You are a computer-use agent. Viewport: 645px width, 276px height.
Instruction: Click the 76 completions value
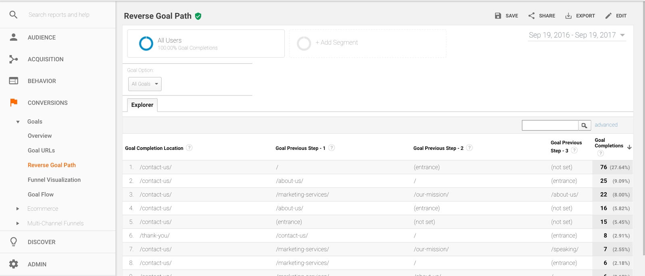[603, 167]
